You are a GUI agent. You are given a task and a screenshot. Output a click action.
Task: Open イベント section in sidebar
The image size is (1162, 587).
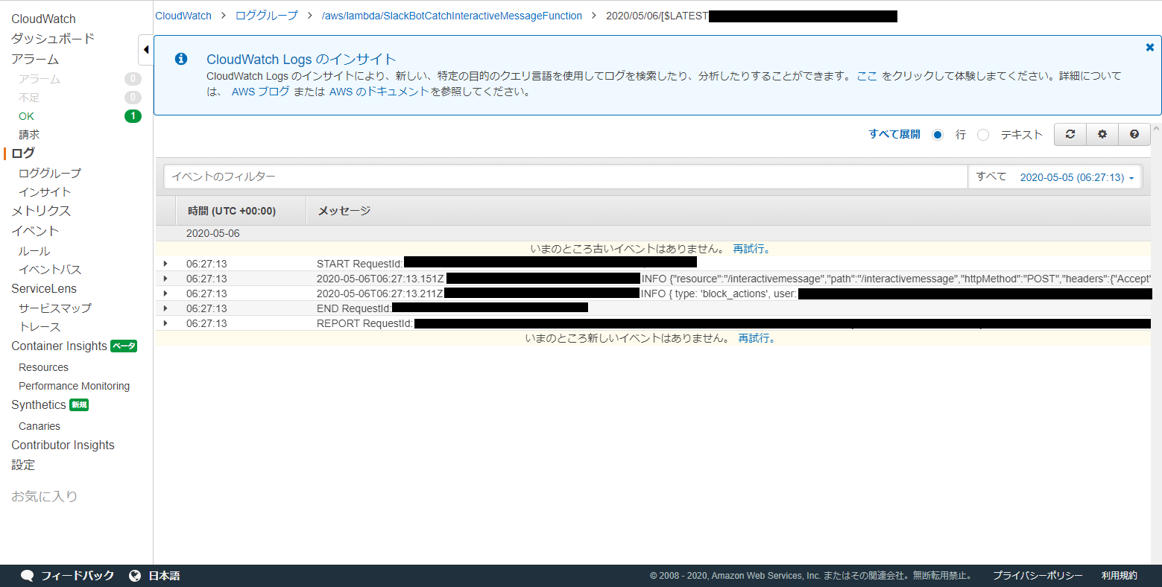tap(35, 231)
